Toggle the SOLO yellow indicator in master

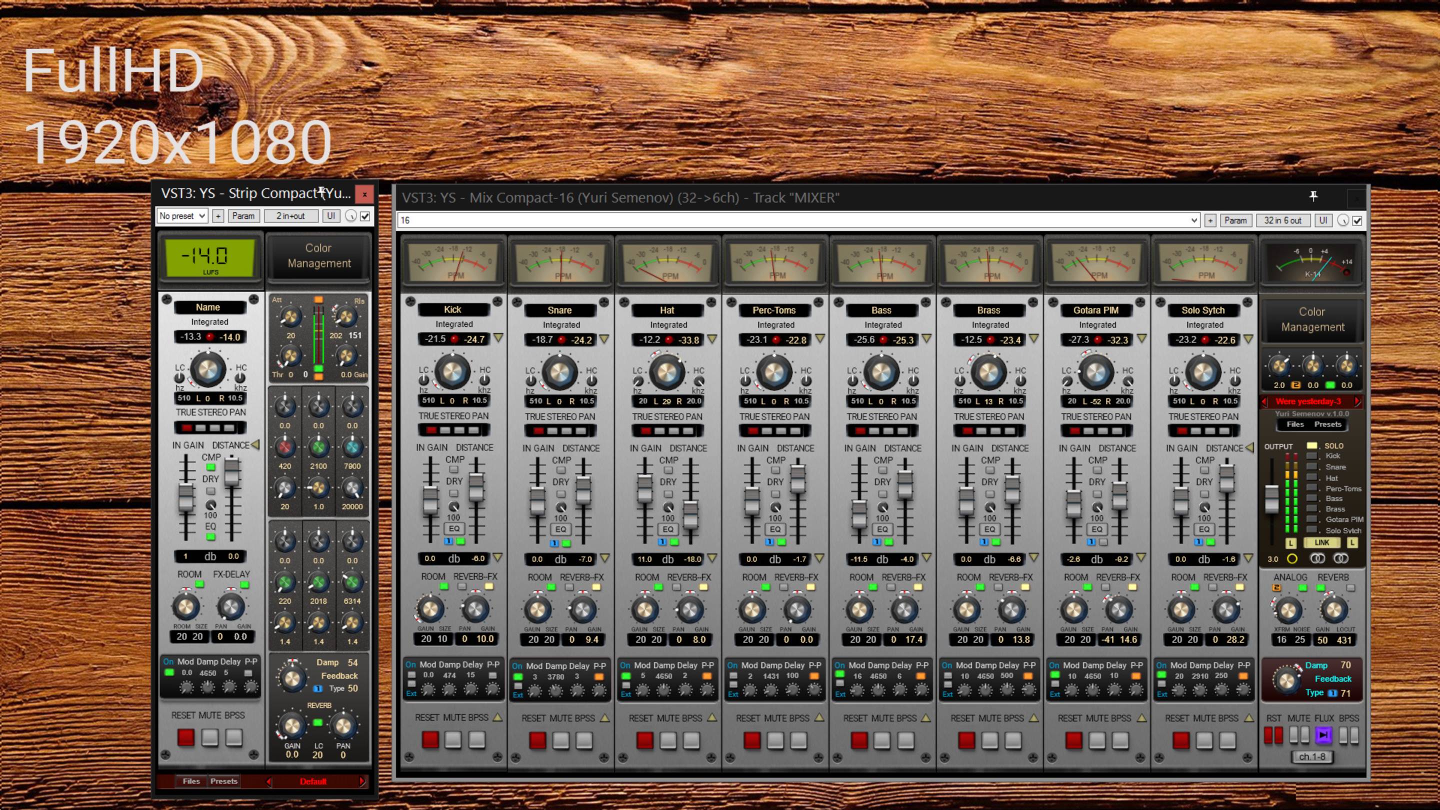(1311, 445)
